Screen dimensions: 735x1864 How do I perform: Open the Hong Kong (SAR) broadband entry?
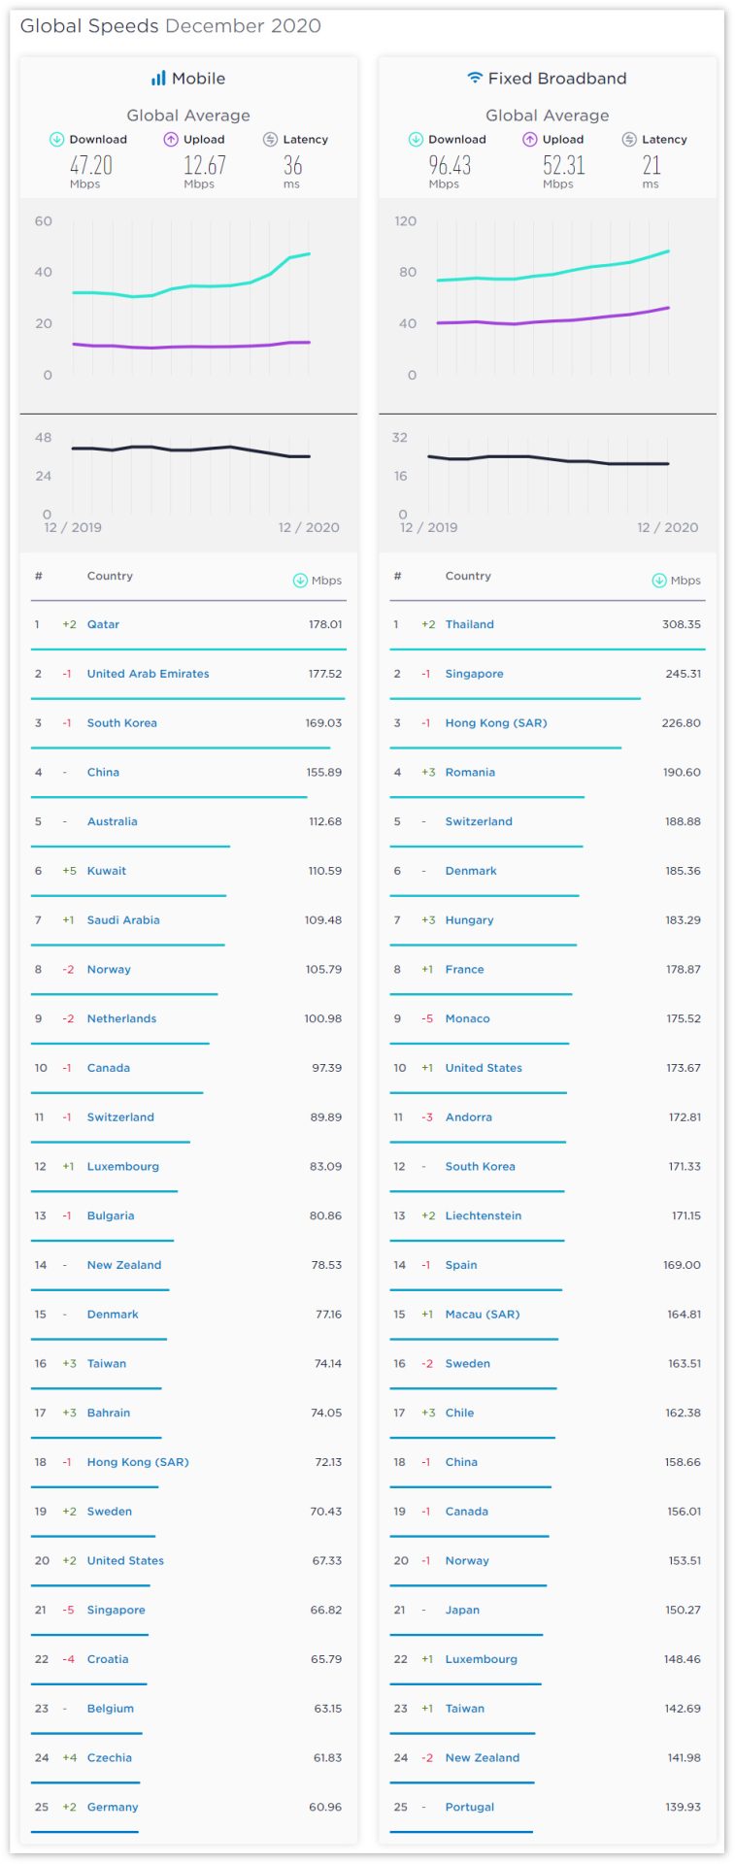496,723
